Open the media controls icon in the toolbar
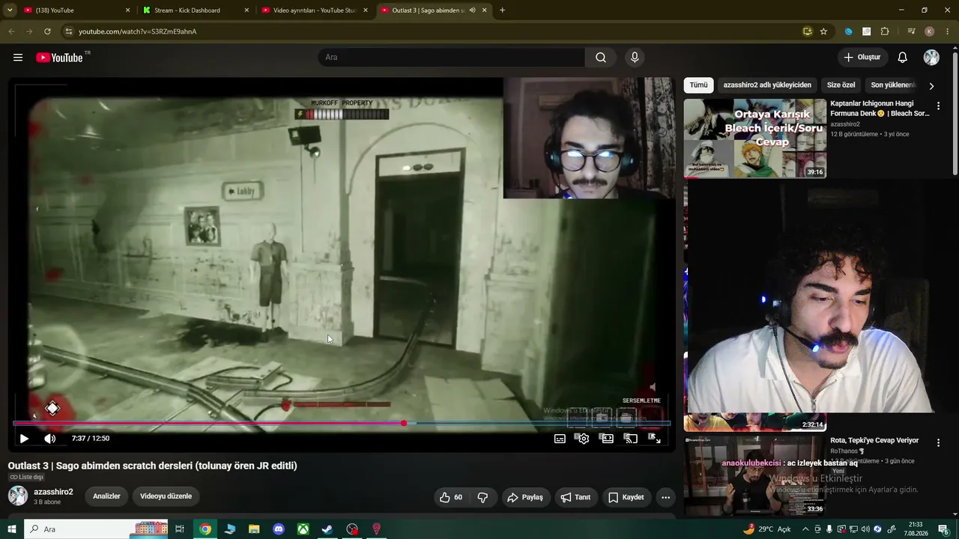This screenshot has width=959, height=539. click(x=911, y=31)
